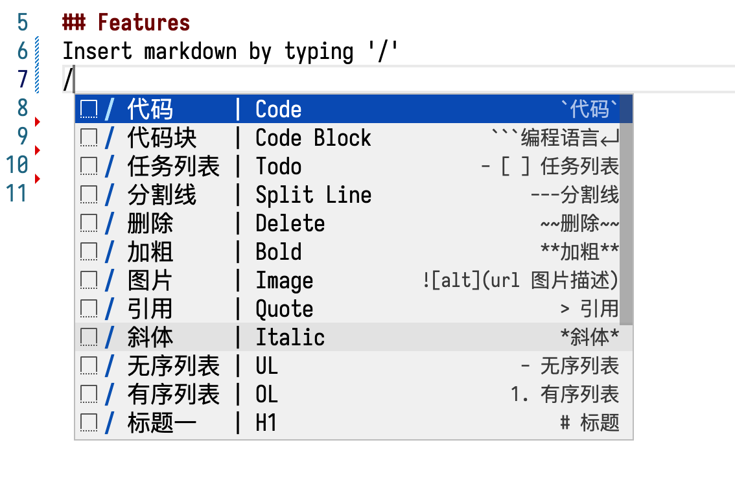Click snippet icon beside 删除
This screenshot has width=735, height=482.
[x=89, y=224]
